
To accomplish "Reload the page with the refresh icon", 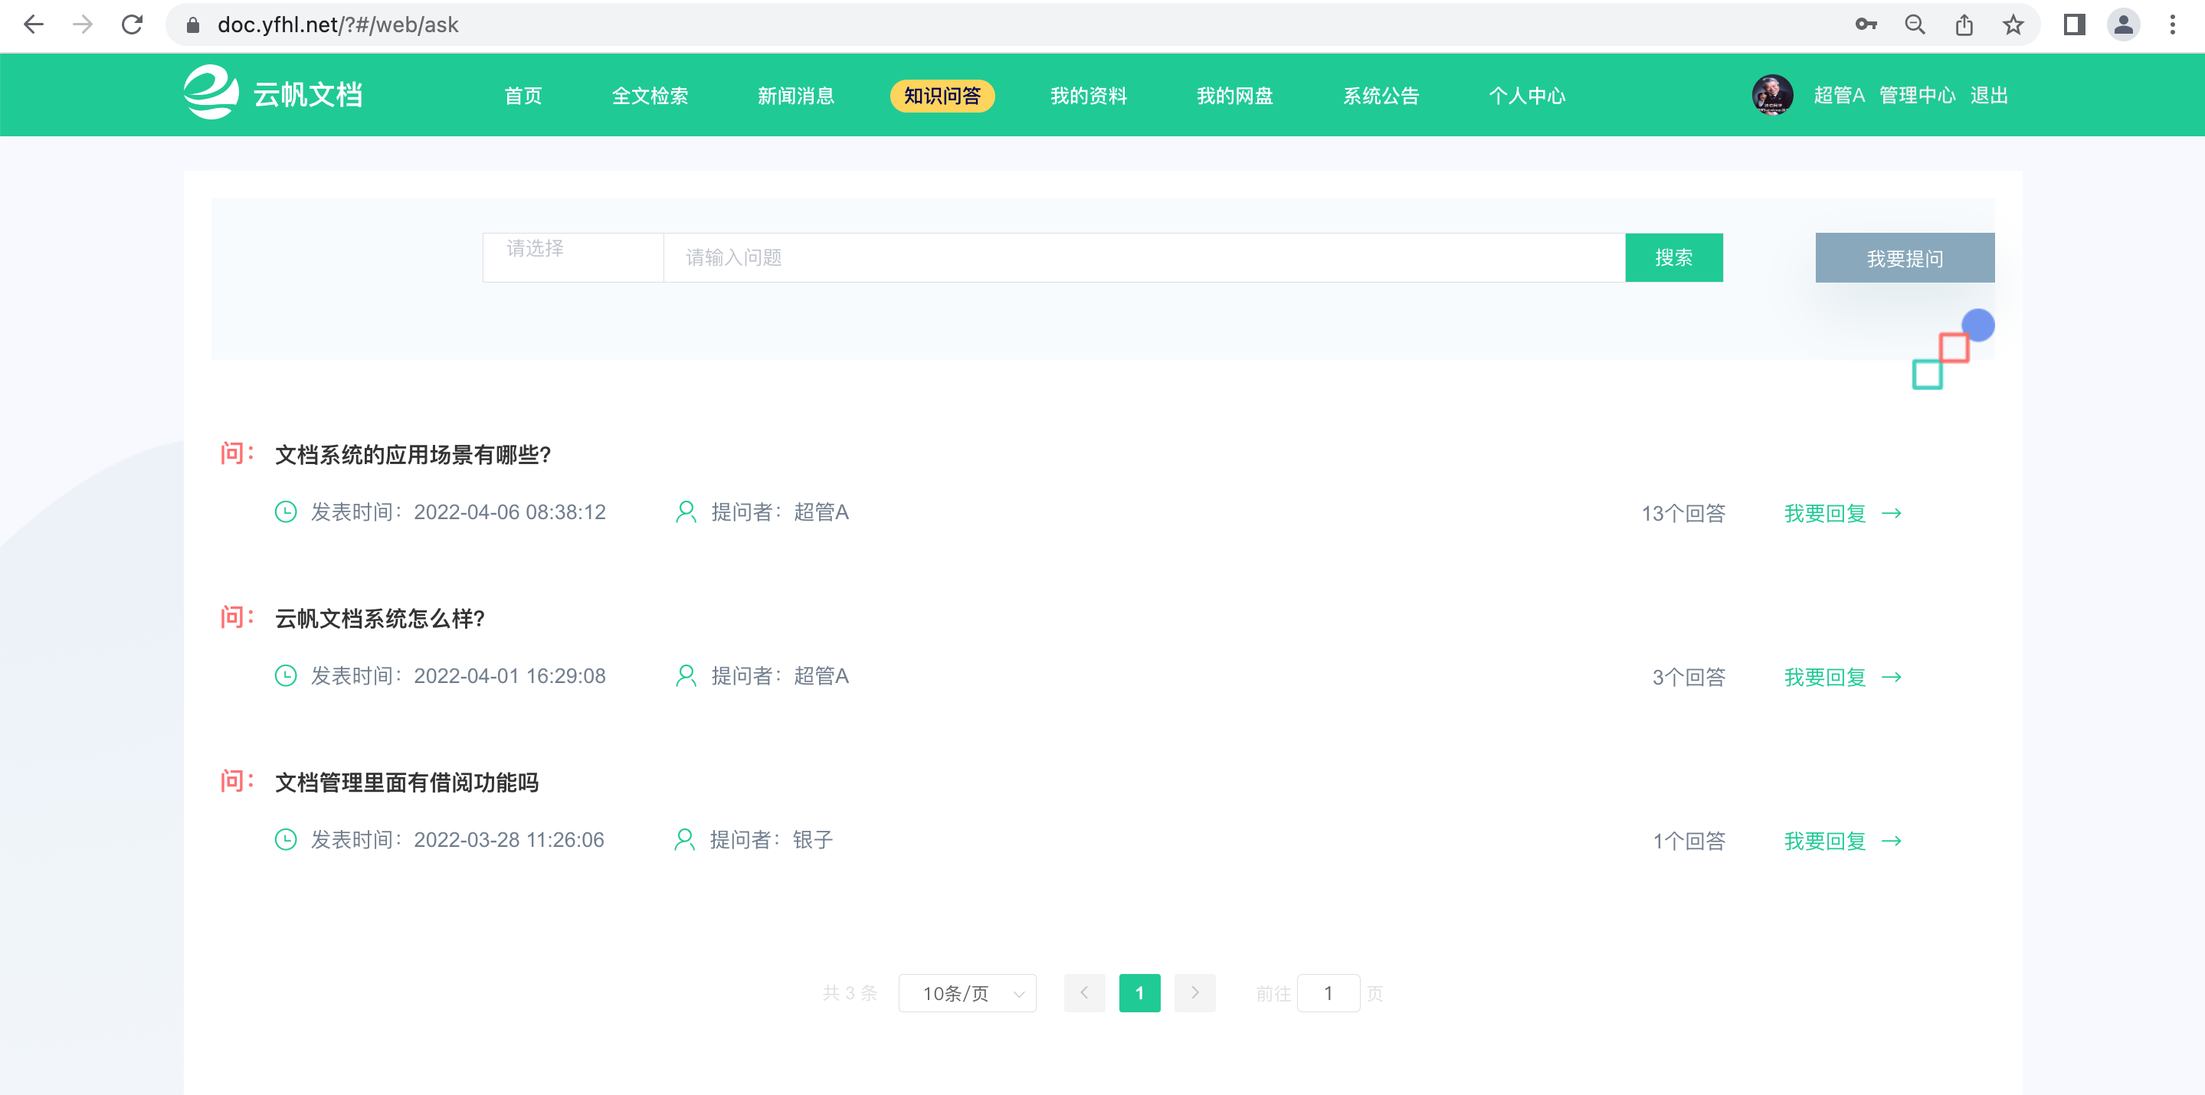I will pyautogui.click(x=132, y=25).
